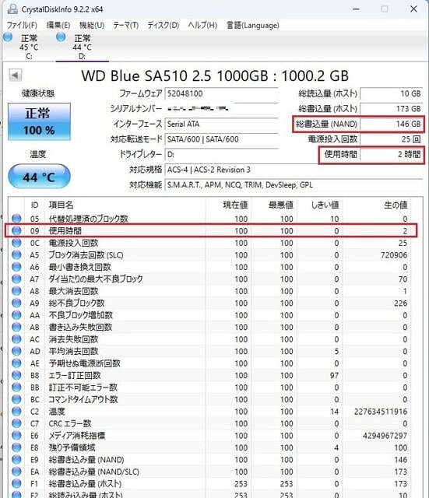This screenshot has width=429, height=498.
Task: Select the コマンドタイムアウト数 attribute name
Action: (x=83, y=399)
